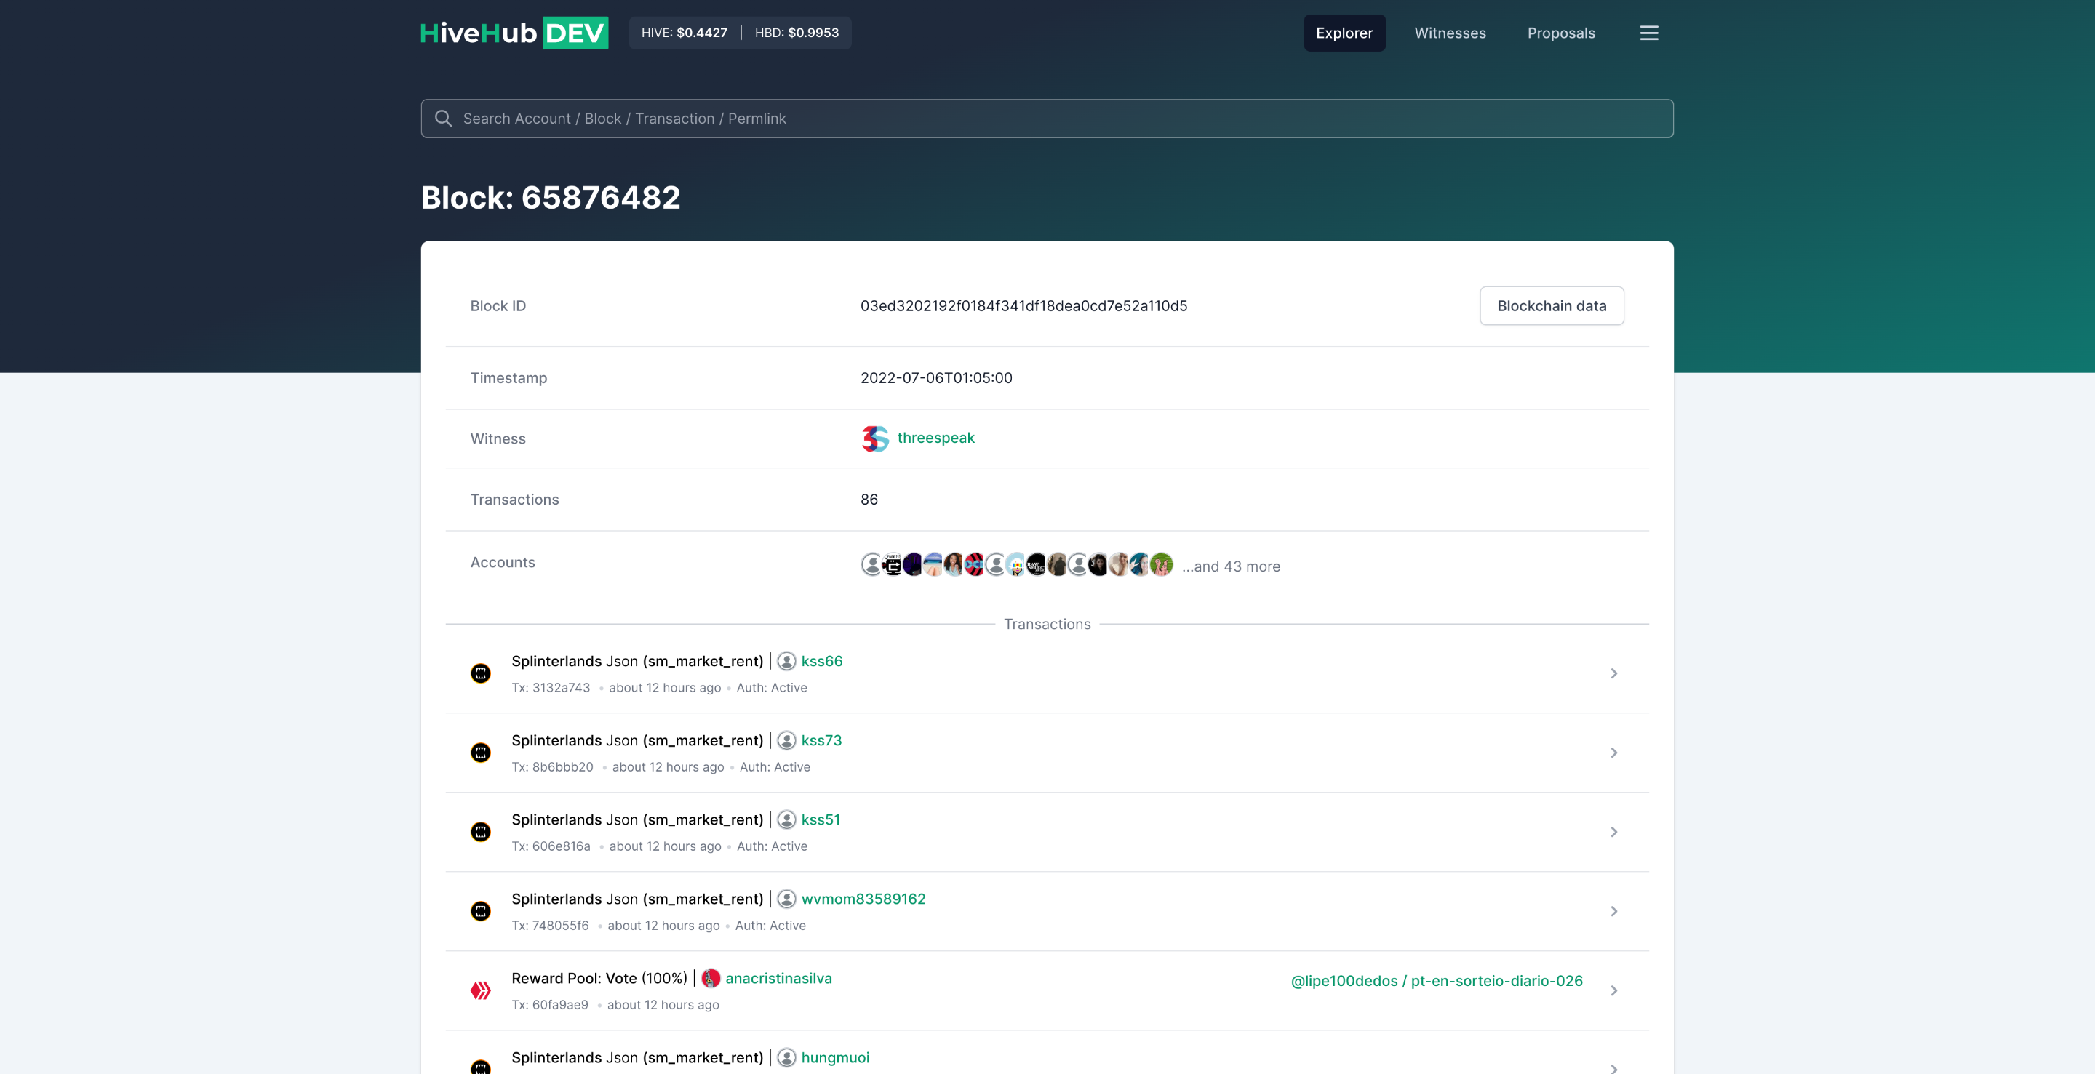This screenshot has width=2095, height=1074.
Task: Open anacristinasilva account link
Action: point(778,978)
